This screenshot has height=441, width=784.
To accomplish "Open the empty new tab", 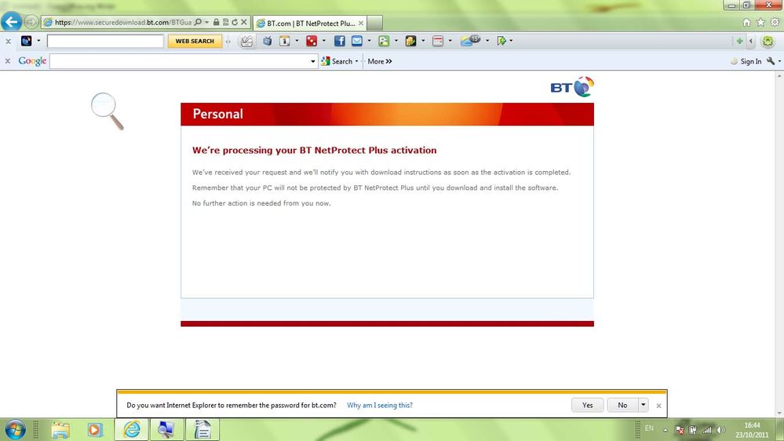I will [375, 23].
